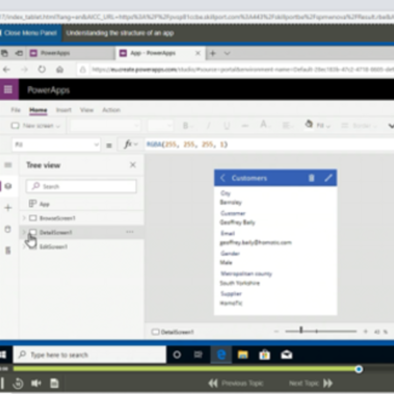Click Close Menu Panel button
The image size is (394, 394).
tap(30, 33)
